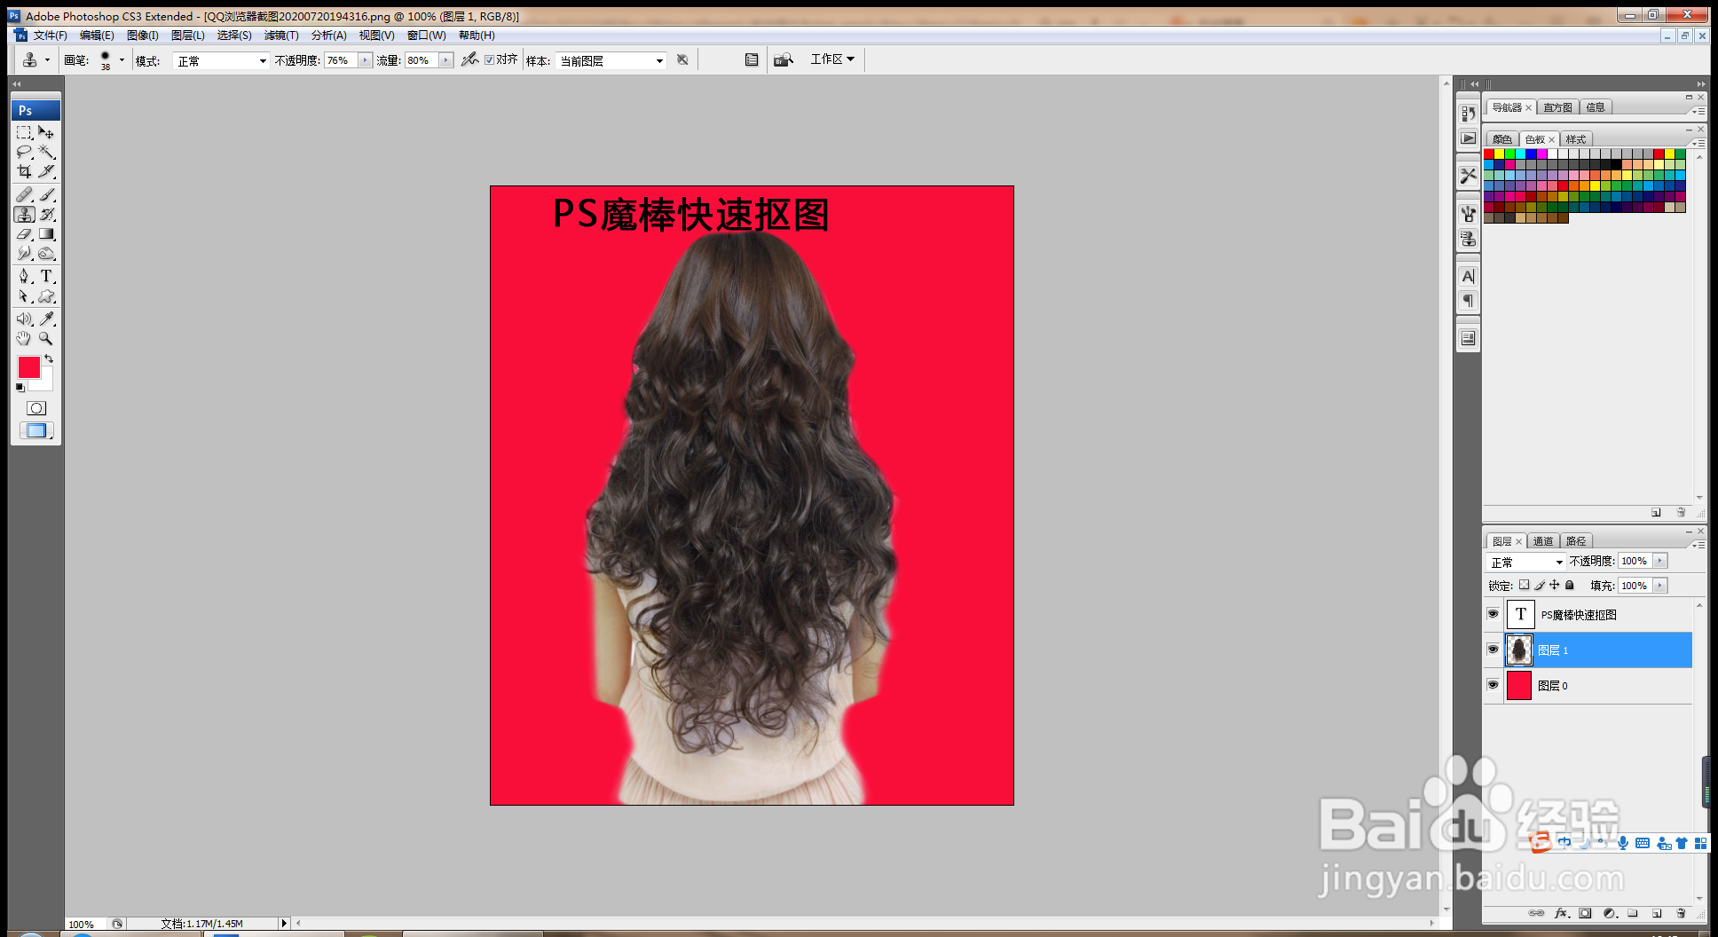1718x937 pixels.
Task: Open the 滤镜(T) menu
Action: [x=281, y=35]
